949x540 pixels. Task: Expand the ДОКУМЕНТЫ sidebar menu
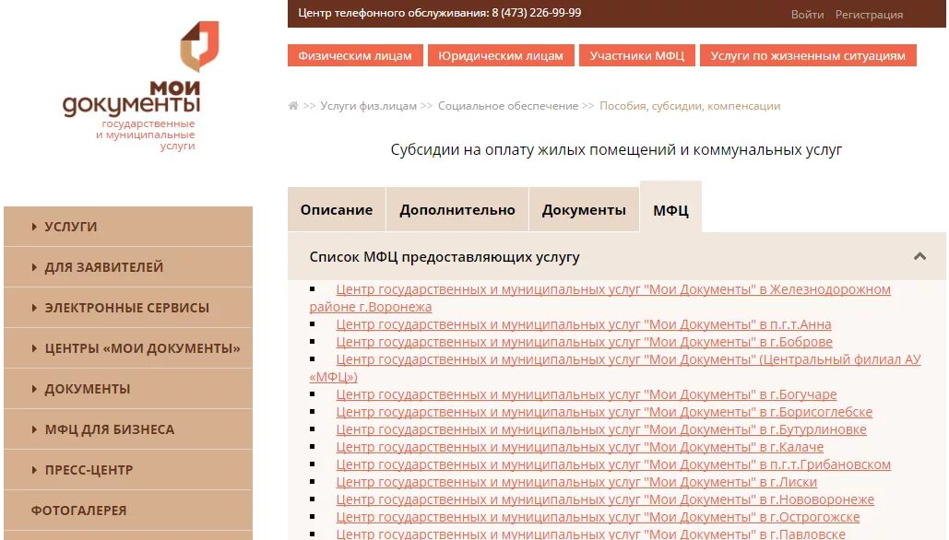[x=128, y=388]
